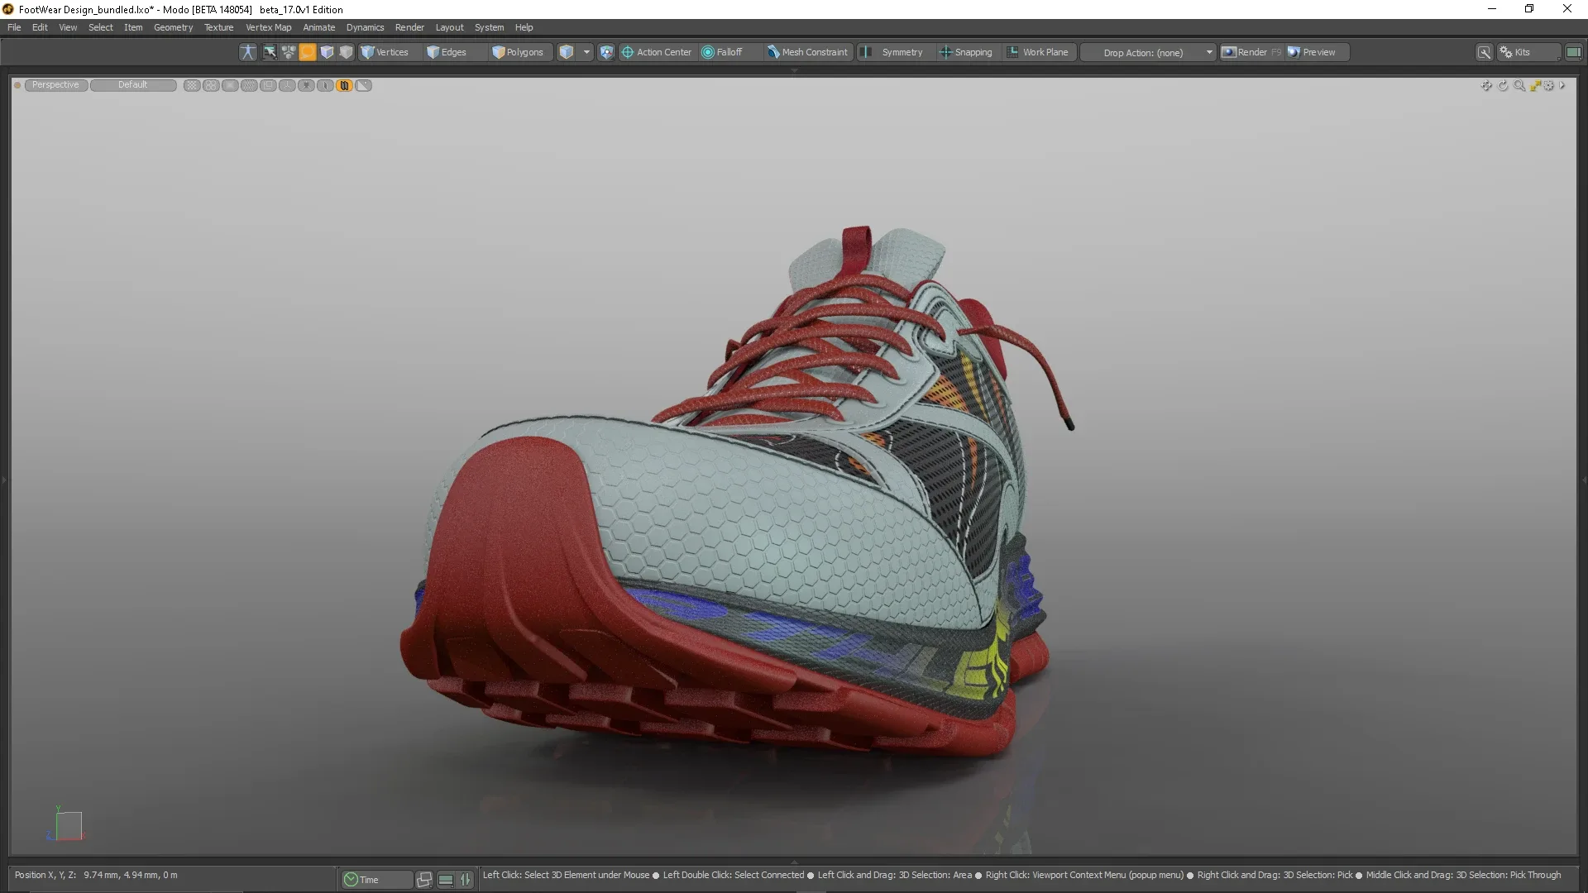The width and height of the screenshot is (1588, 893).
Task: Toggle the eighth viewport display option icon
Action: pos(325,85)
